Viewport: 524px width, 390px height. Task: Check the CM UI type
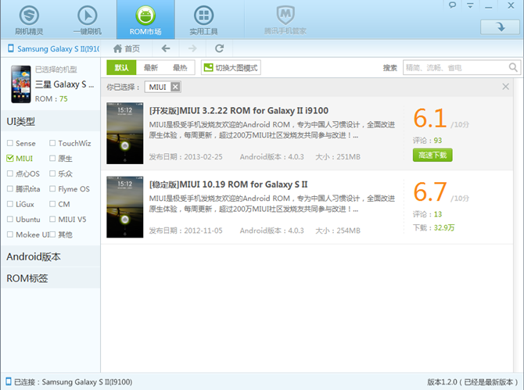click(52, 204)
